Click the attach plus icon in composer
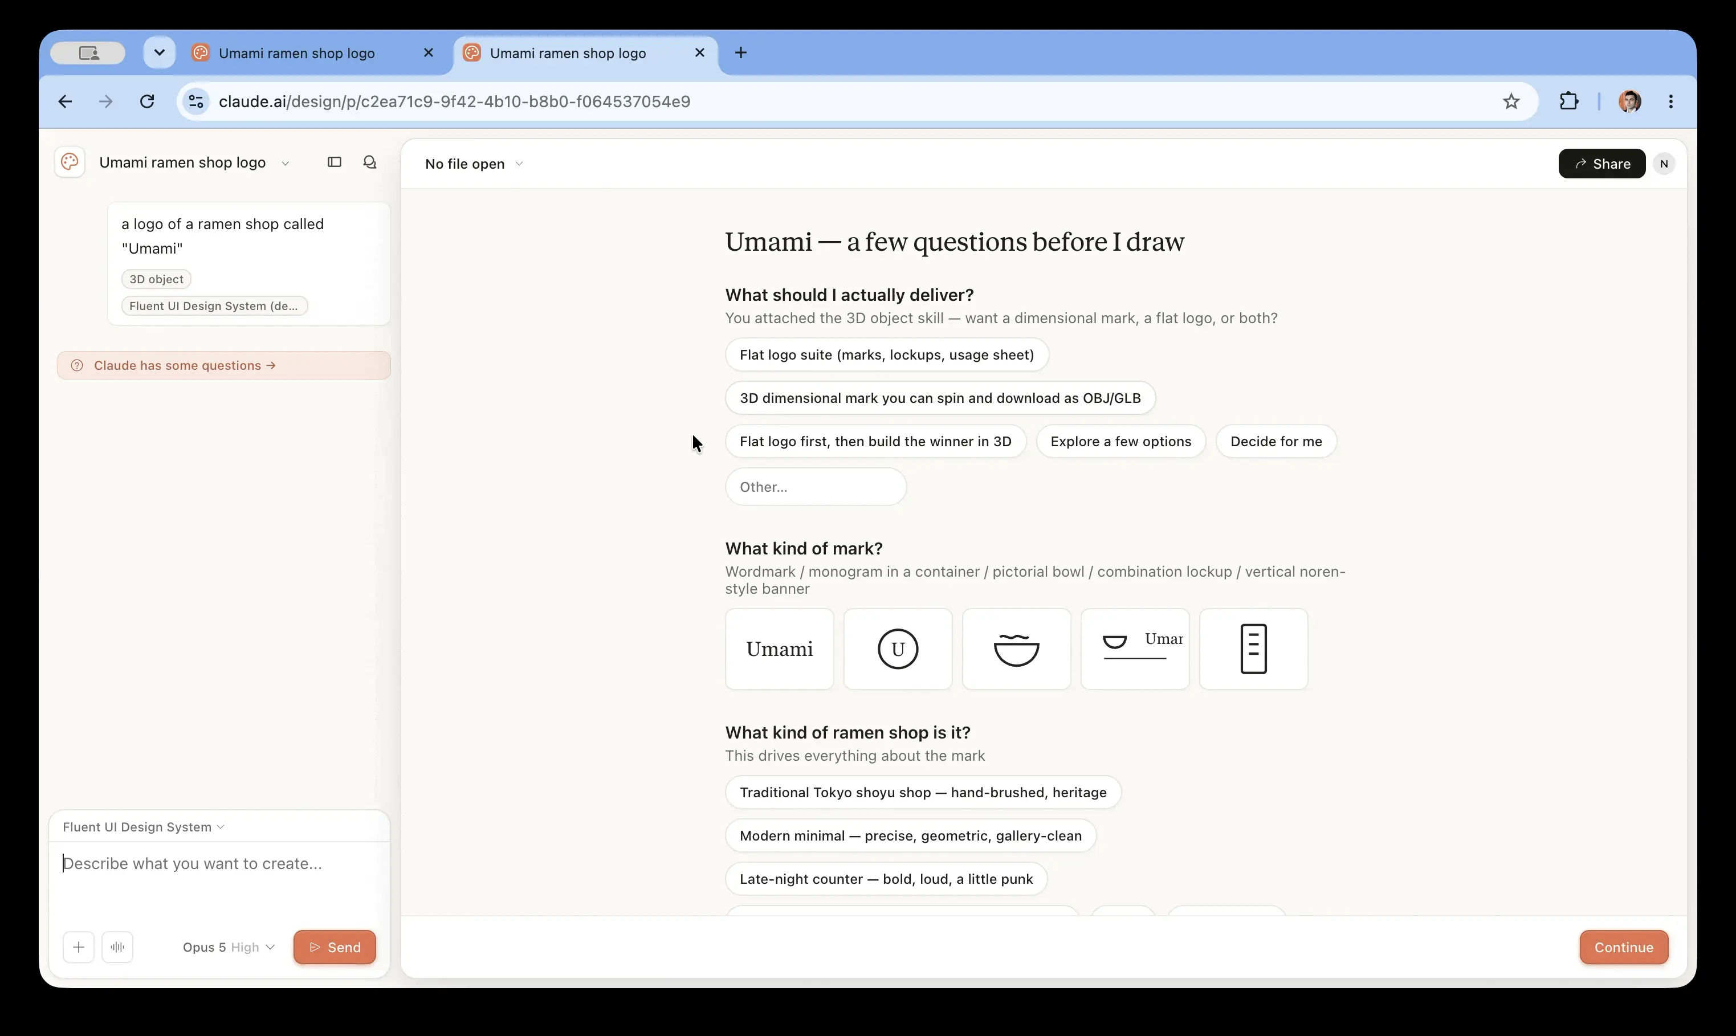 (x=79, y=947)
